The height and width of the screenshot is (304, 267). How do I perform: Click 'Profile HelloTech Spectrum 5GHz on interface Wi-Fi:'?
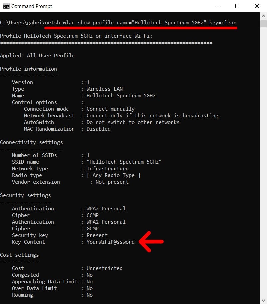76,36
